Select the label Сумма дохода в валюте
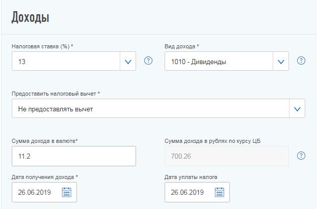317x209 pixels. 45,141
